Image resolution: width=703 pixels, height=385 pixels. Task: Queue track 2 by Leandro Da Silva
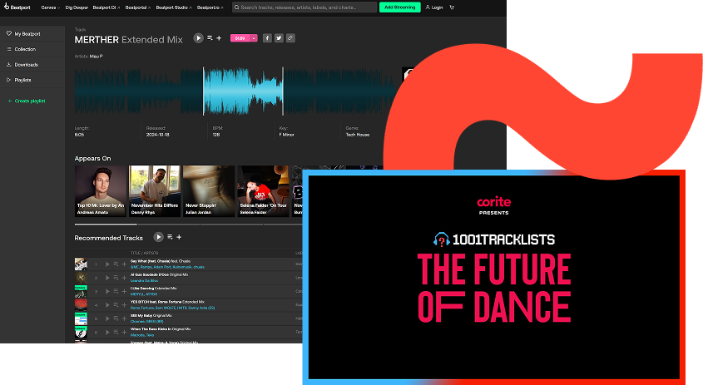[116, 278]
